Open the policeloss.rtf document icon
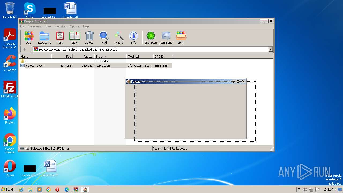The width and height of the screenshot is (343, 193). click(50, 168)
